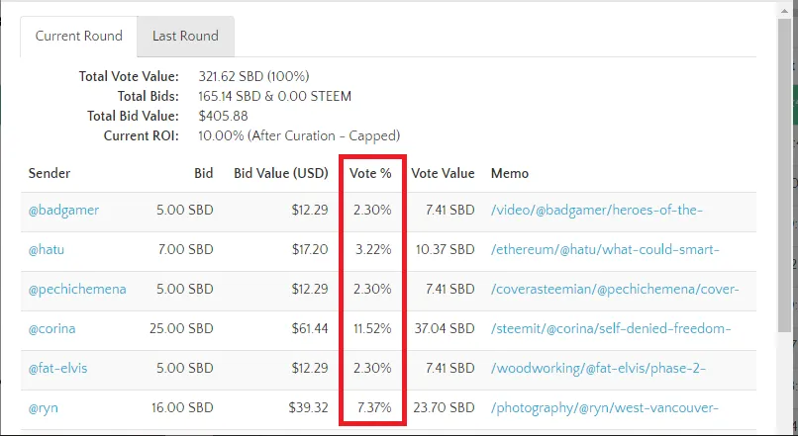Screen dimensions: 798x436
Task: Open the @badgamer sender profile link
Action: click(x=63, y=210)
